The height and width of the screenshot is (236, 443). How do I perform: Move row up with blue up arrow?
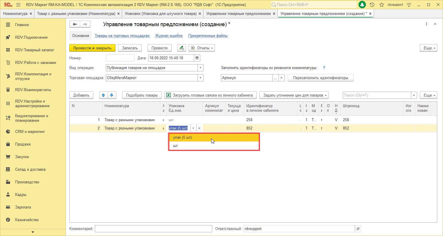pyautogui.click(x=103, y=95)
